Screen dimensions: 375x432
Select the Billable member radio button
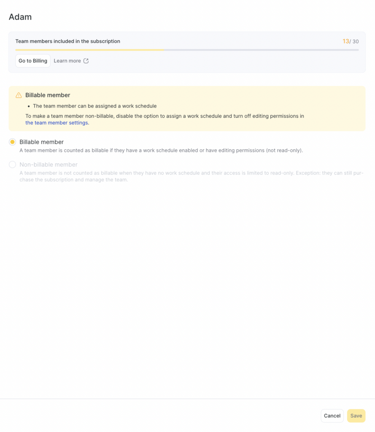tap(13, 142)
